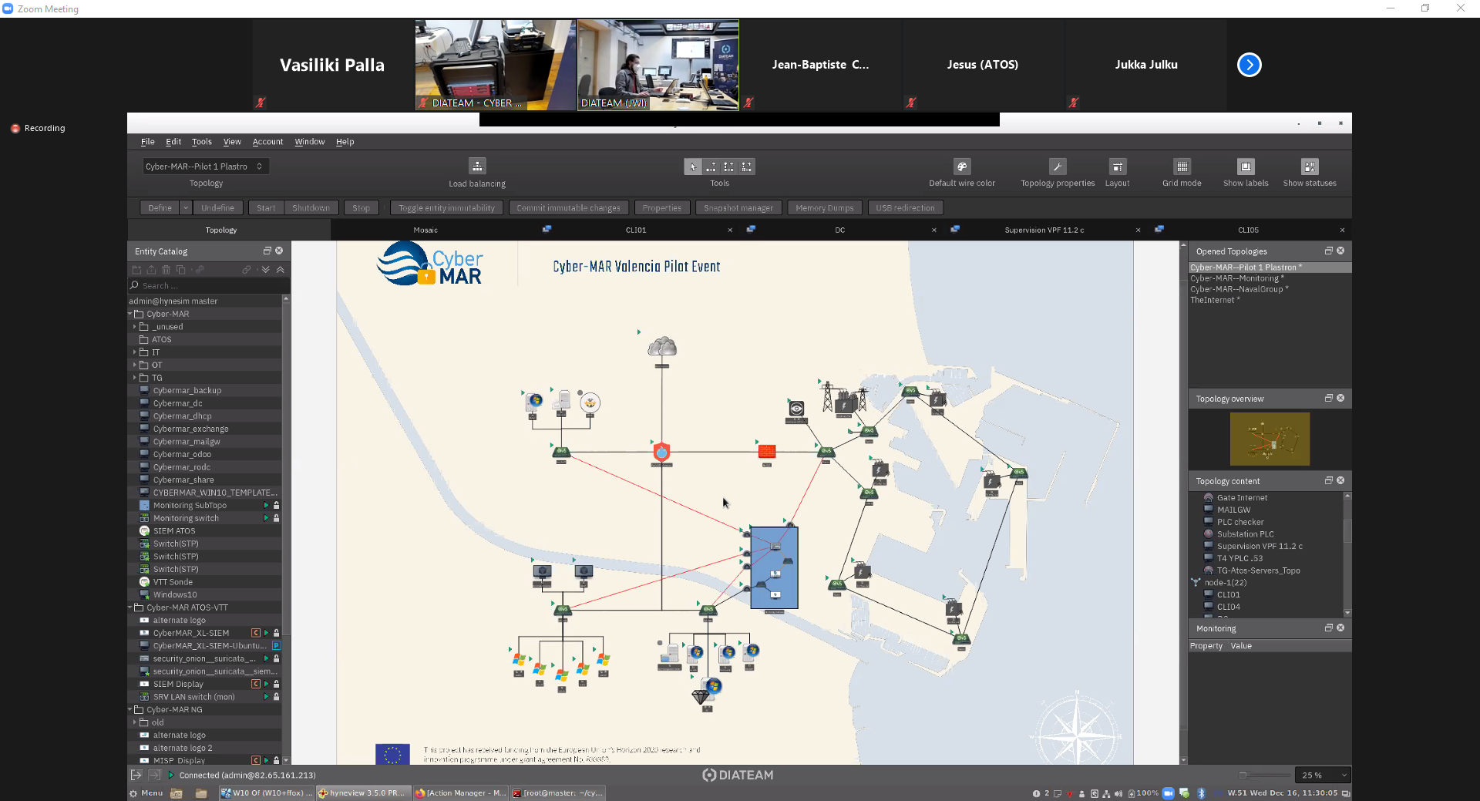Viewport: 1480px width, 801px height.
Task: Click the Layout toolbar icon
Action: (x=1117, y=167)
